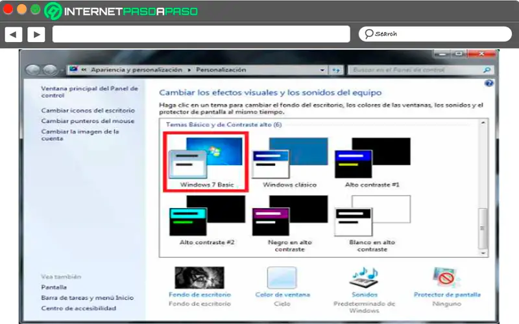Click the green dot in the browser frame
This screenshot has height=324, width=519.
coord(36,9)
